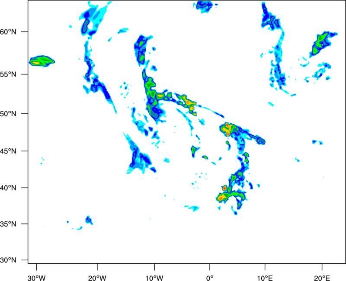Click the 10°W longitude label
The width and height of the screenshot is (346, 281).
tap(154, 278)
